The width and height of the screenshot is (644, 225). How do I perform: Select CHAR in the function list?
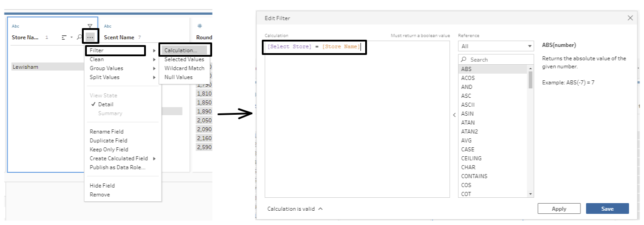point(493,167)
